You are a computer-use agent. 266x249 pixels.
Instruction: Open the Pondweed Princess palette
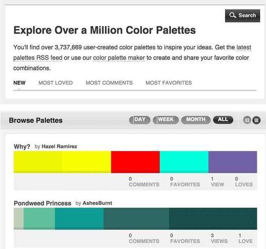(x=43, y=203)
